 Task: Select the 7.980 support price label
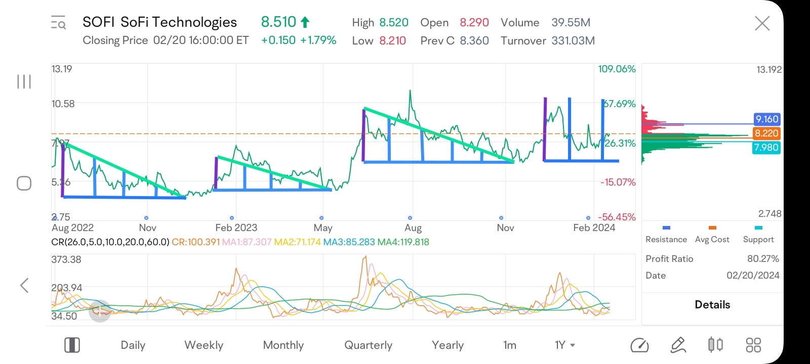click(x=767, y=148)
